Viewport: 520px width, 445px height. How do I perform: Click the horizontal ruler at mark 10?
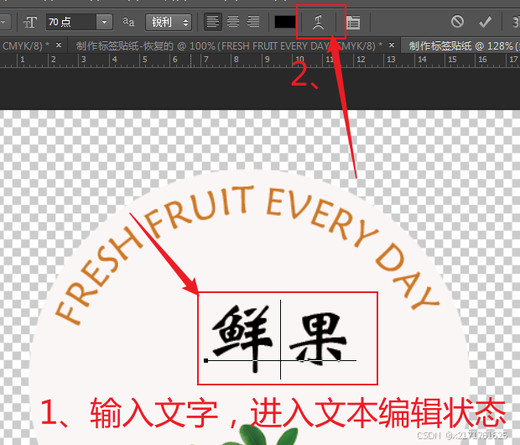(299, 60)
